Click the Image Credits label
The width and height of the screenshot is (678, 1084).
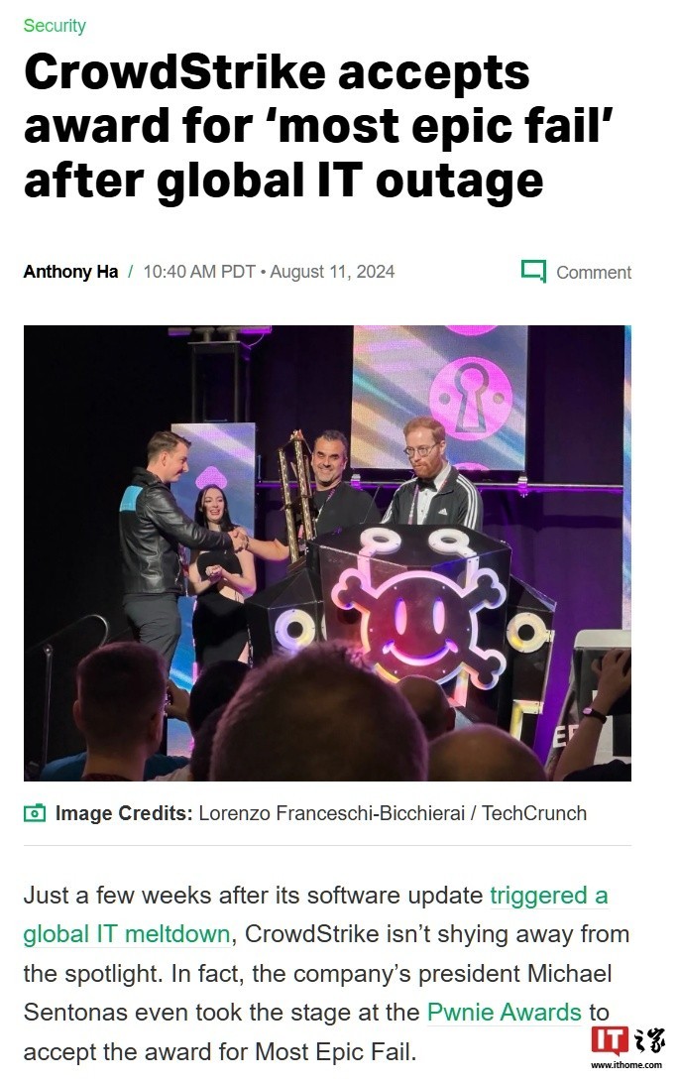(124, 813)
